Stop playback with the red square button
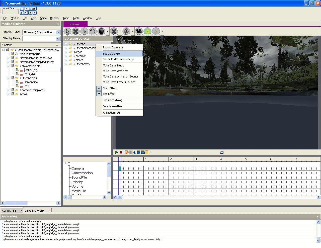The width and height of the screenshot is (321, 248). tap(121, 152)
